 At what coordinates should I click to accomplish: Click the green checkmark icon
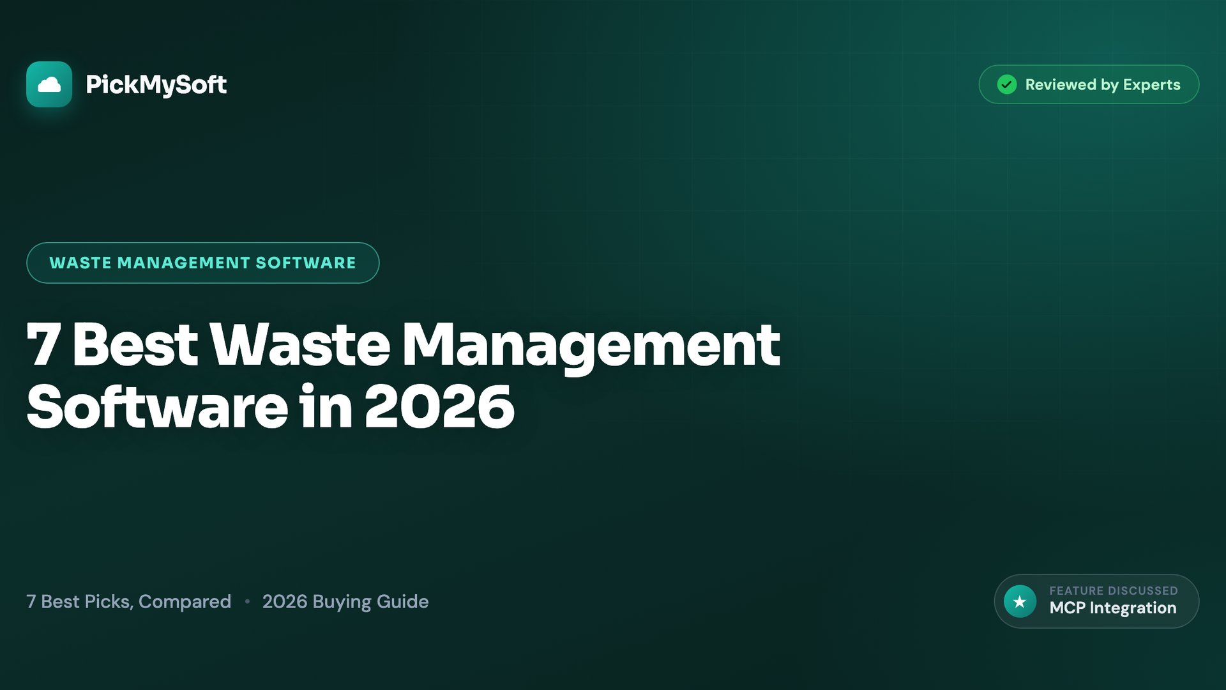coord(1007,84)
